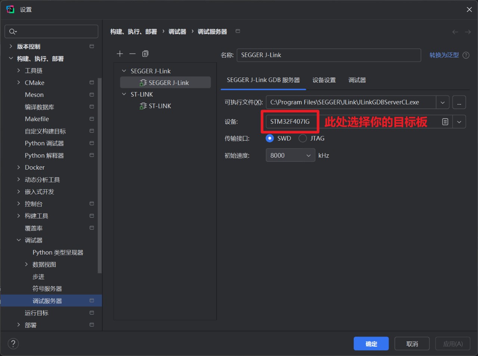Viewport: 478px width, 356px height.
Task: Click the 应用(A) apply button
Action: click(453, 344)
